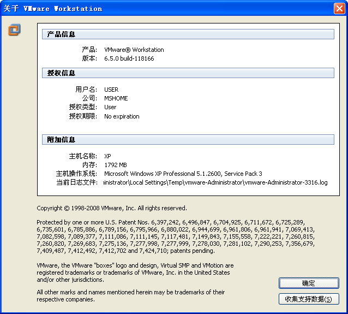Click the 授权类型: label

coord(83,107)
